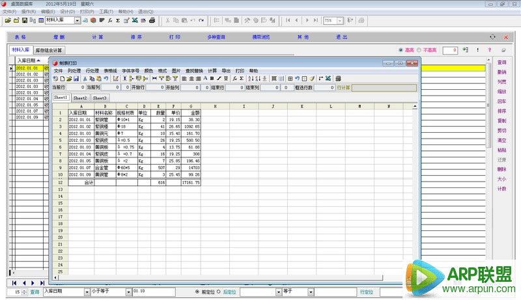
Task: Click the save icon in 制表打印 toolbar
Action: click(x=76, y=79)
